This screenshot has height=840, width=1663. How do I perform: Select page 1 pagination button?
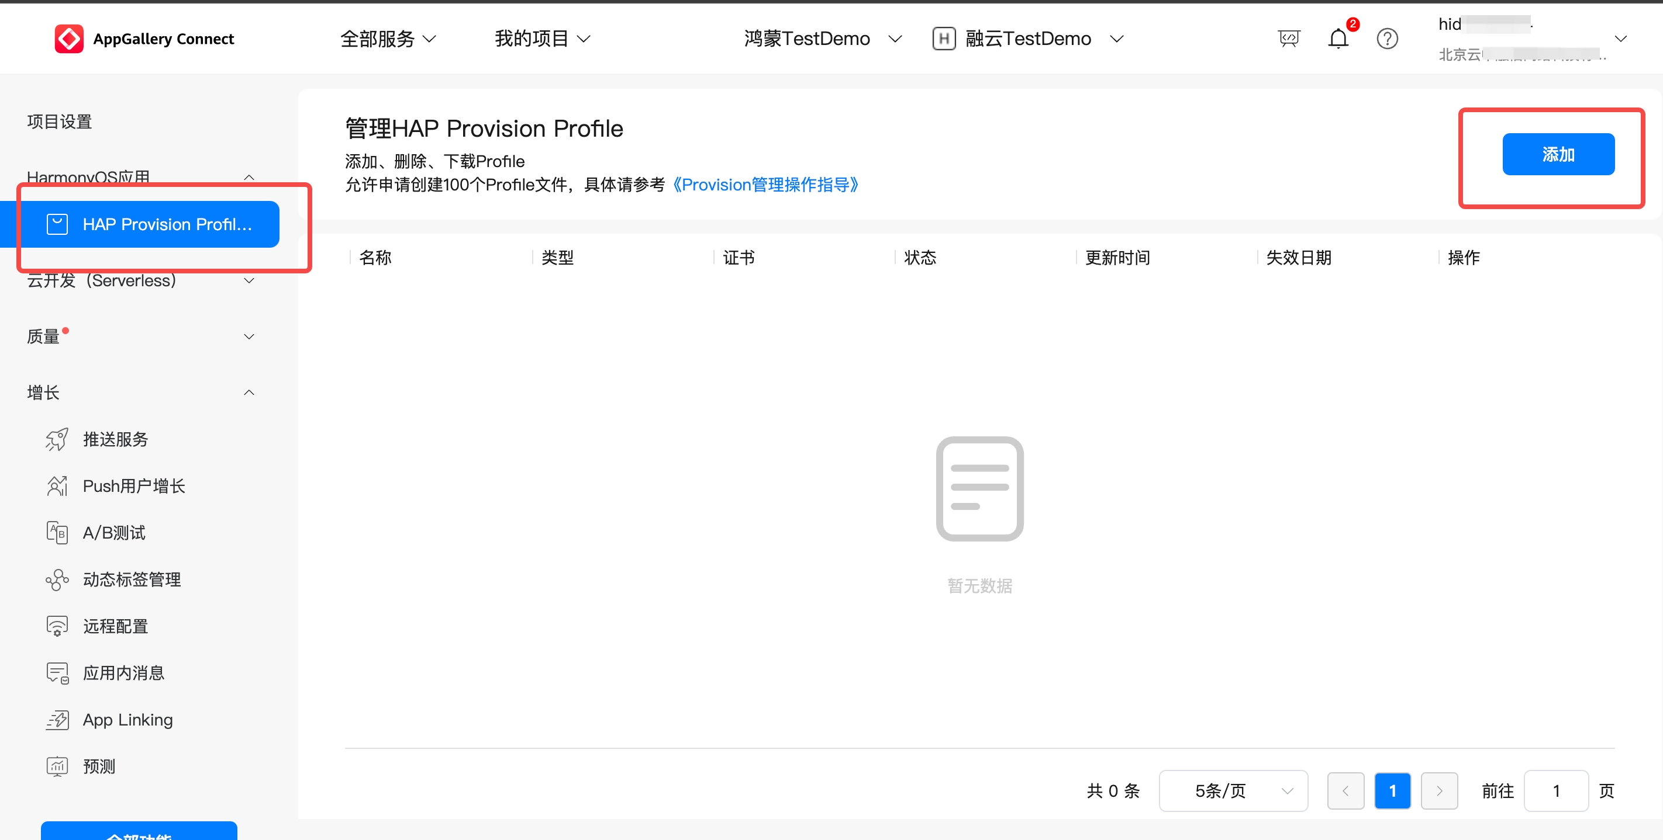[x=1392, y=790]
